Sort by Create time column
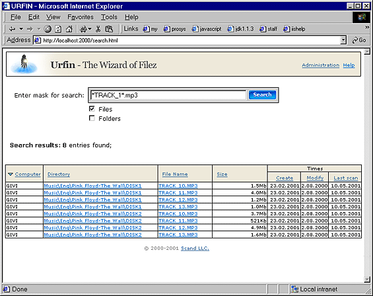Image resolution: width=373 pixels, height=296 pixels. [285, 178]
